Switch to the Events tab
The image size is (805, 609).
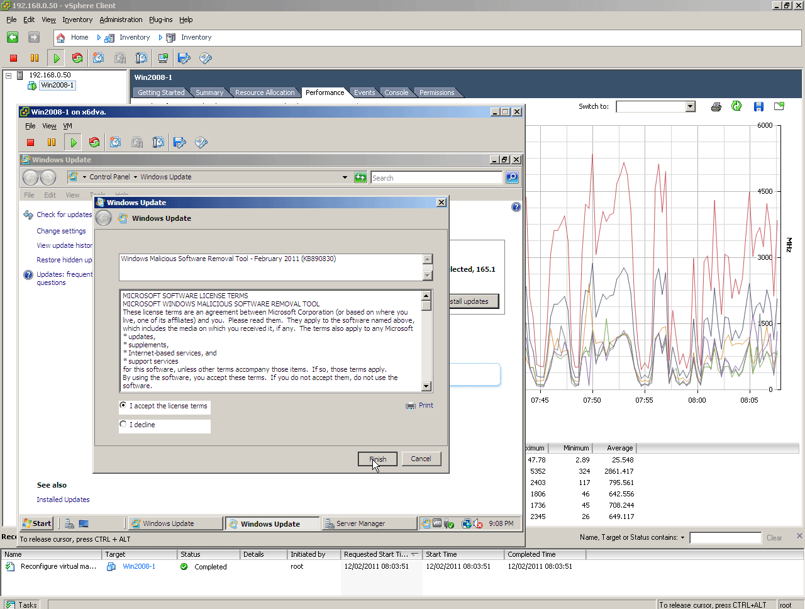(364, 92)
